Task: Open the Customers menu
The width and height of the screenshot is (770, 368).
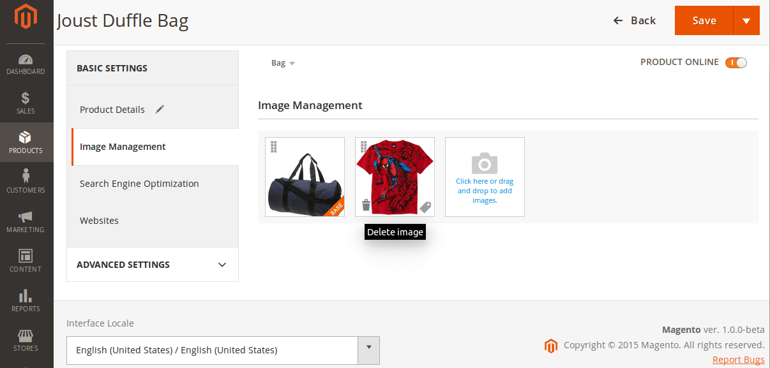Action: [26, 182]
